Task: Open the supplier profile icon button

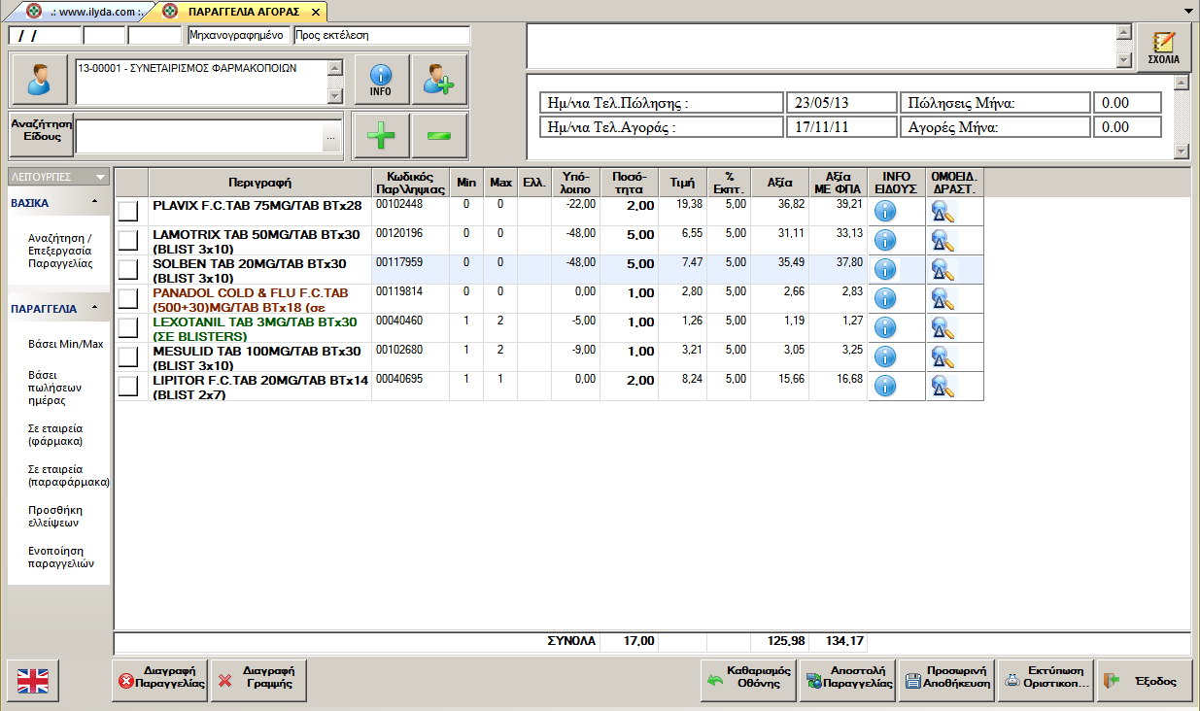Action: [40, 80]
